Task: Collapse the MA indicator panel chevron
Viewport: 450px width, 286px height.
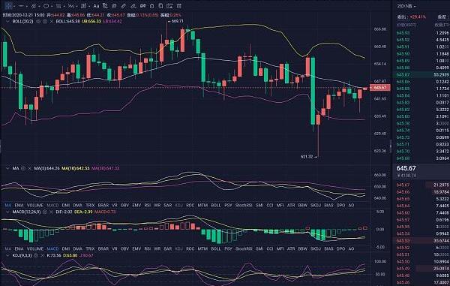Action: click(7, 168)
